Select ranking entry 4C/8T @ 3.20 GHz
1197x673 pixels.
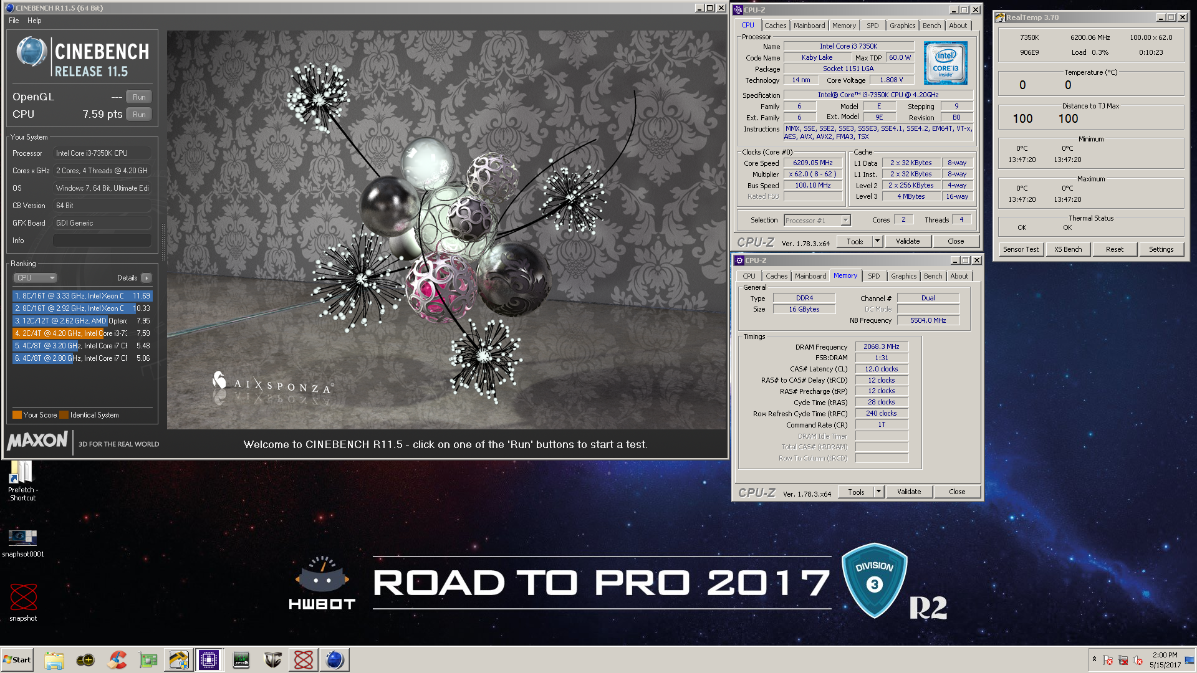82,346
